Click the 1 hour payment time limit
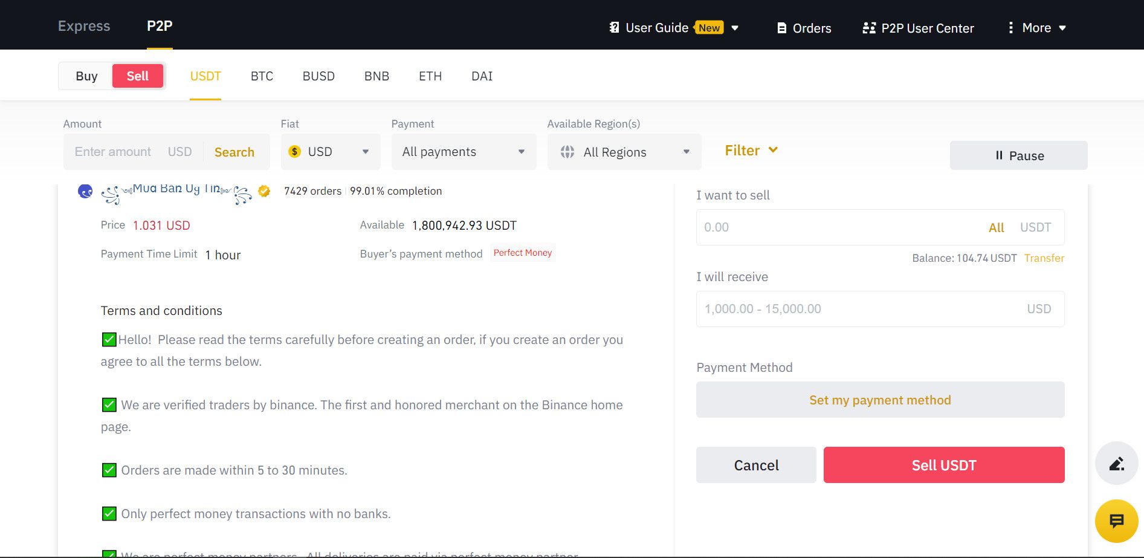The image size is (1144, 558). point(222,255)
